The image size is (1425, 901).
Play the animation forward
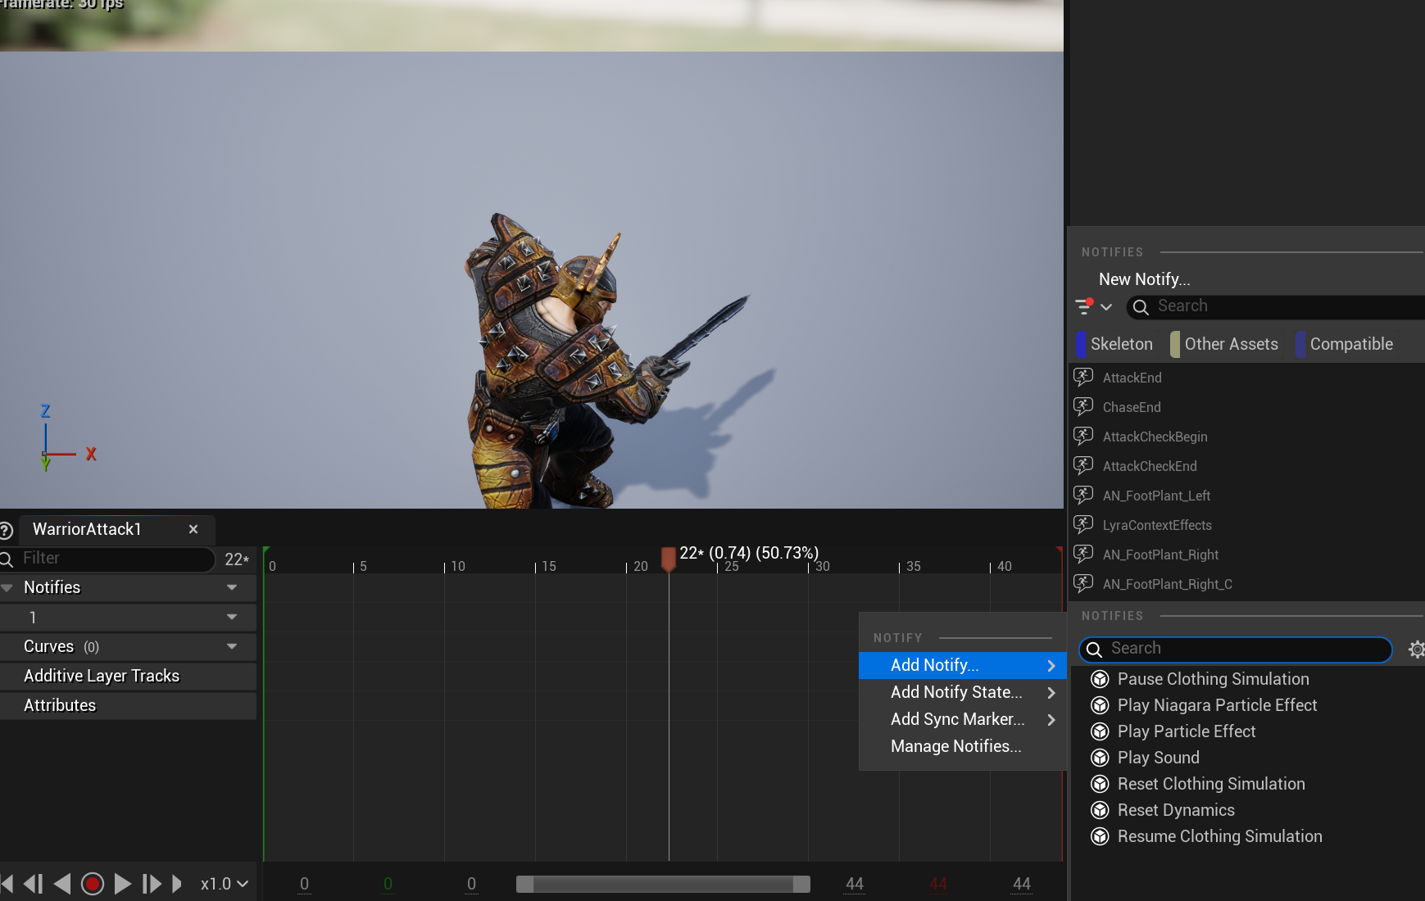pos(123,884)
